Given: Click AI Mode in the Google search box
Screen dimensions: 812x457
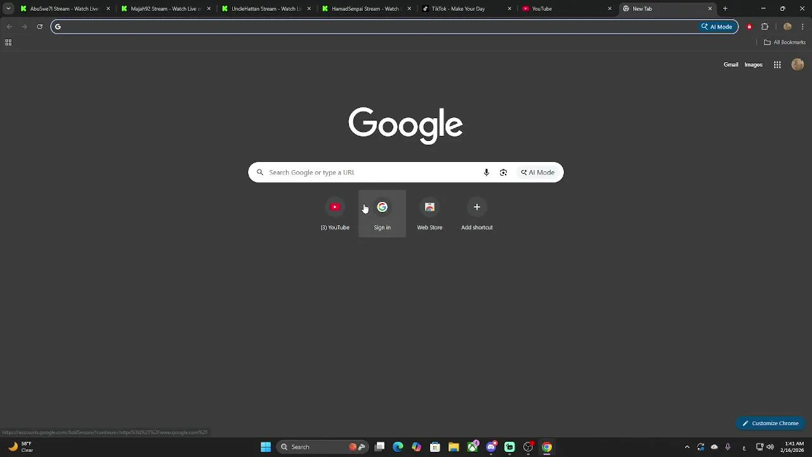Looking at the screenshot, I should point(538,173).
